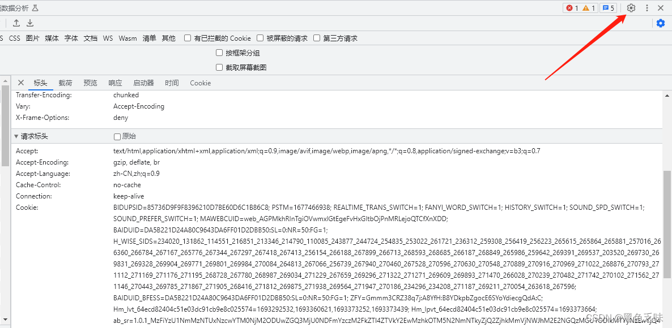Import HAR file using the upload icon
Screen dimensions: 672x328
click(x=15, y=23)
